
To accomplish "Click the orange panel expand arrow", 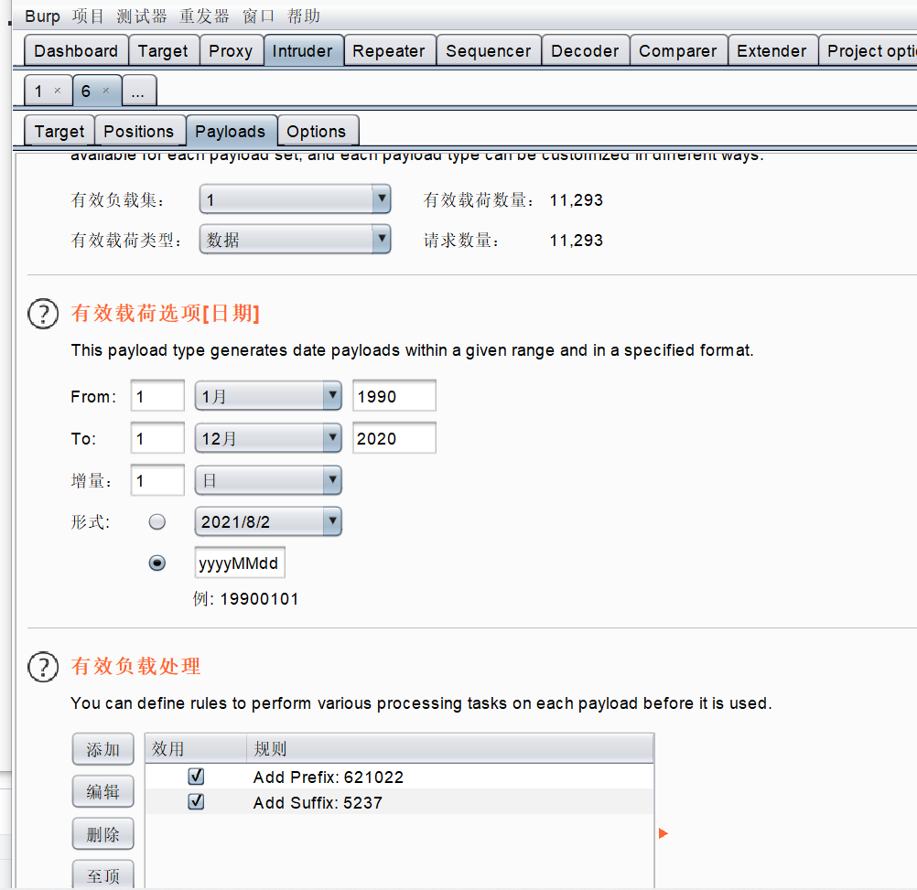I will coord(663,833).
